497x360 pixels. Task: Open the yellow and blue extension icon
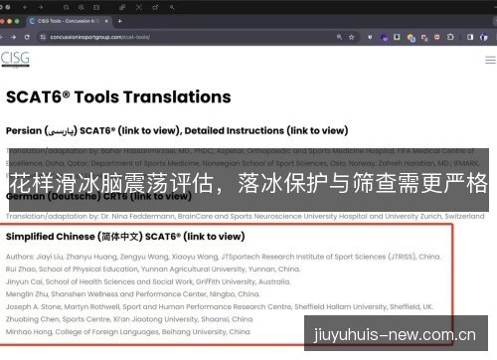[411, 38]
